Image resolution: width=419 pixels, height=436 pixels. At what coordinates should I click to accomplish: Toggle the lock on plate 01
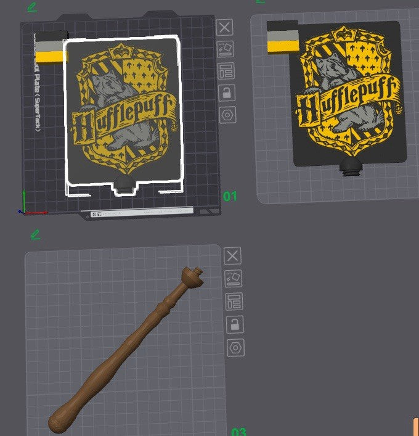(x=227, y=93)
